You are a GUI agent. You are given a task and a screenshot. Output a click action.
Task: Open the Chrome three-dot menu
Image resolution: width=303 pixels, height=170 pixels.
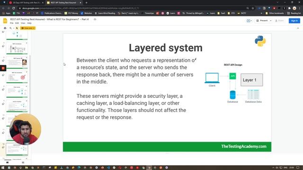point(300,8)
